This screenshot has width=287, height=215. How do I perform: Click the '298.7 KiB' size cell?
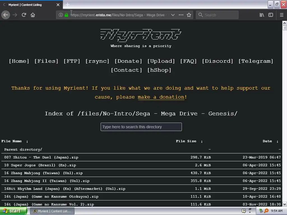tap(201, 157)
